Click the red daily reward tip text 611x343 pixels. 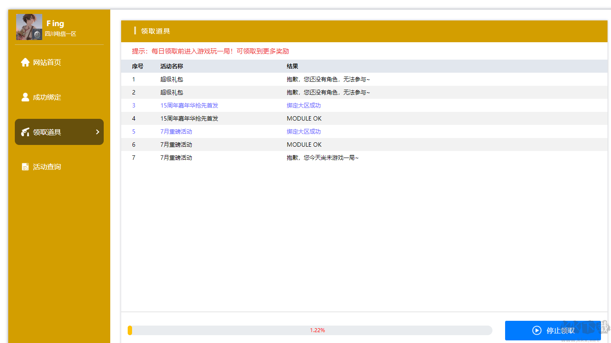(x=211, y=51)
